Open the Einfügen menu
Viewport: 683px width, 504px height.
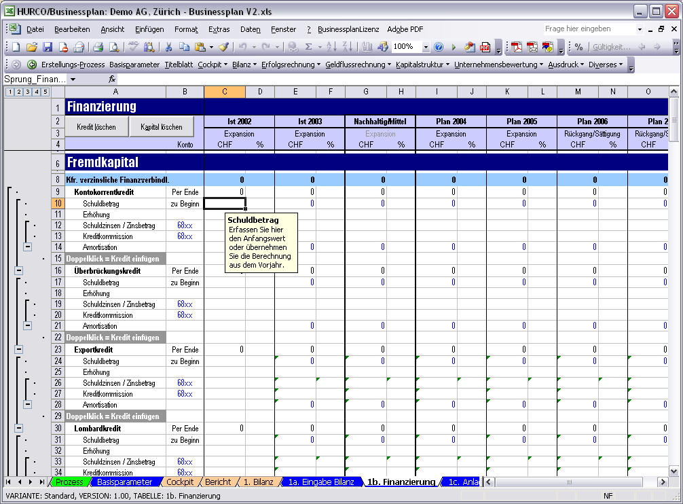[149, 29]
